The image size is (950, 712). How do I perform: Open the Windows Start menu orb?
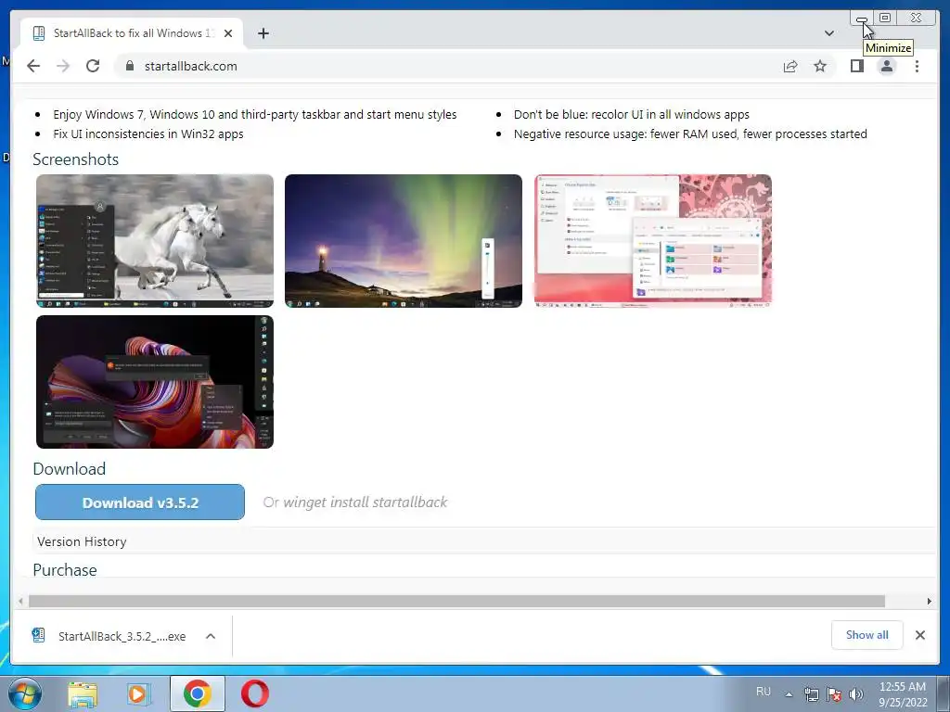[25, 693]
